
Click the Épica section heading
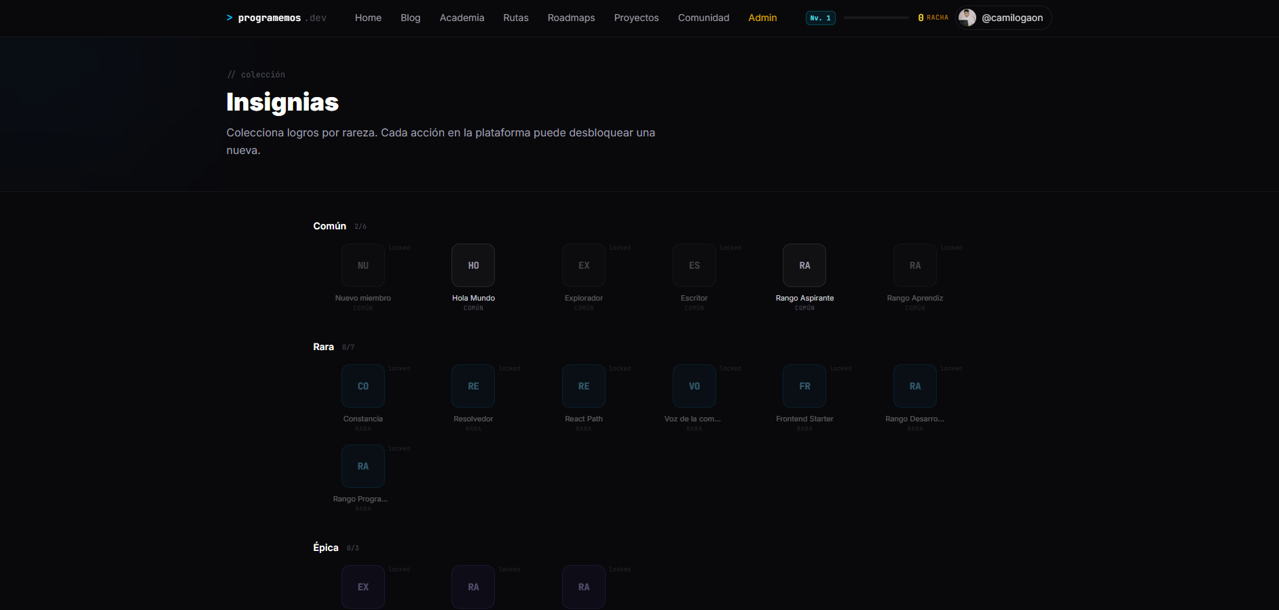[326, 548]
